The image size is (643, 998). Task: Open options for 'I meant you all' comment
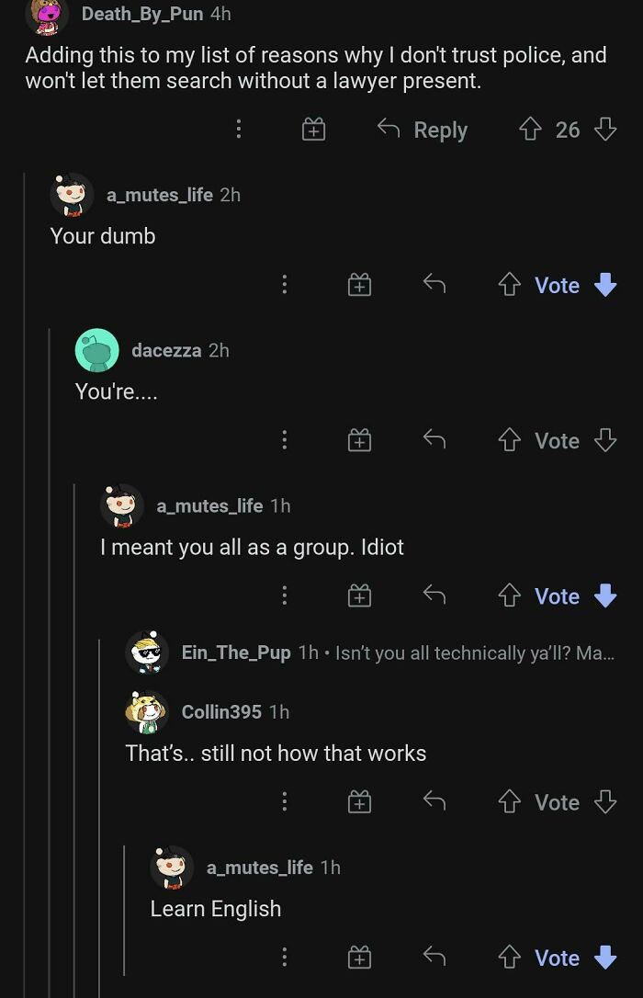285,596
